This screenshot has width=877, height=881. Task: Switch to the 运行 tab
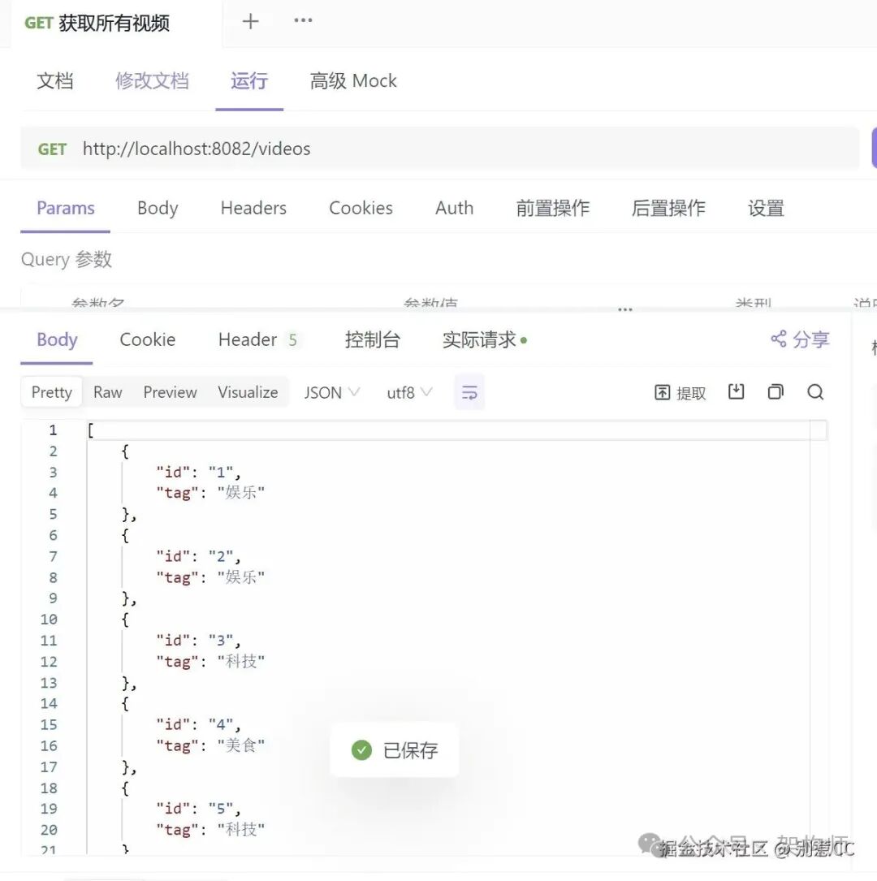click(x=248, y=81)
